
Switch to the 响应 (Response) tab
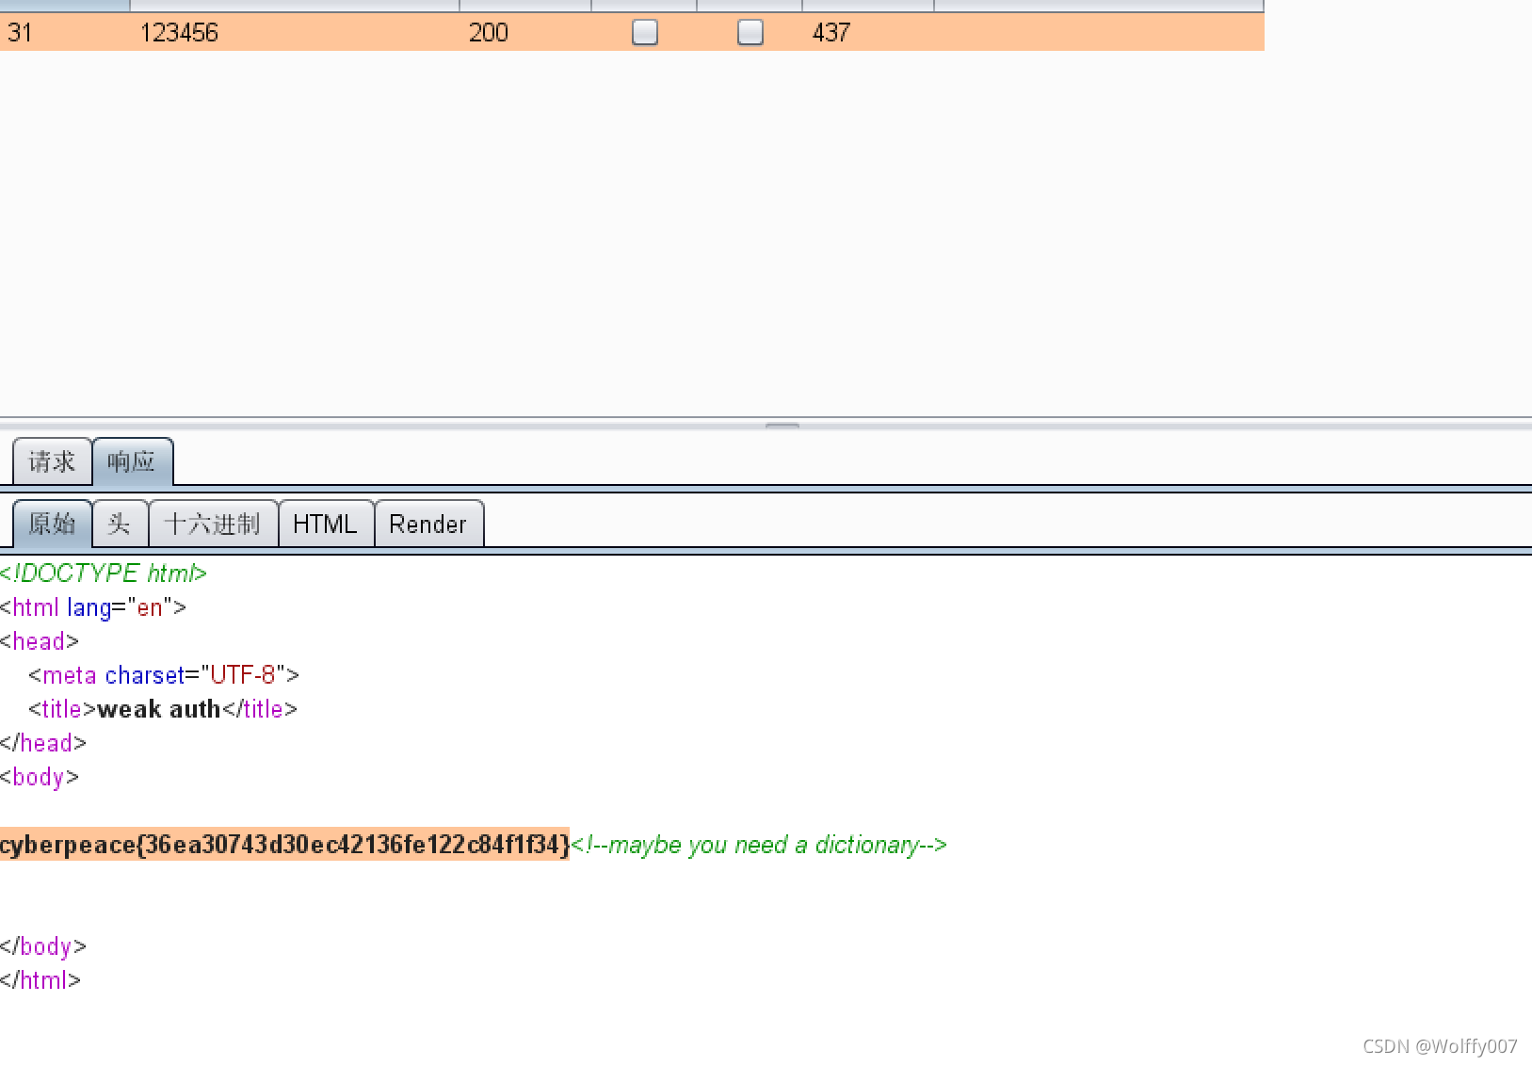click(x=132, y=461)
